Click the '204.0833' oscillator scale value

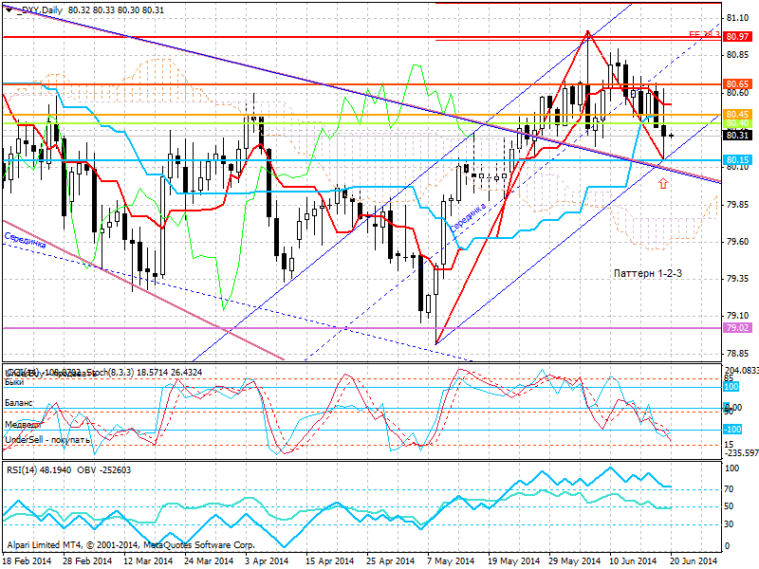coord(741,370)
